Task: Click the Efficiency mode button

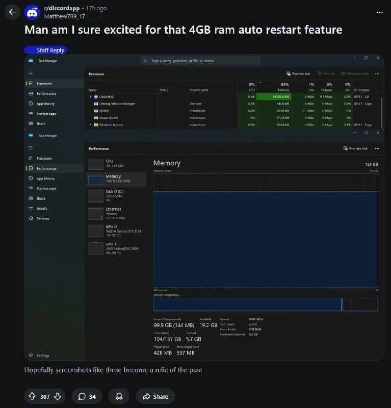Action: [x=355, y=73]
